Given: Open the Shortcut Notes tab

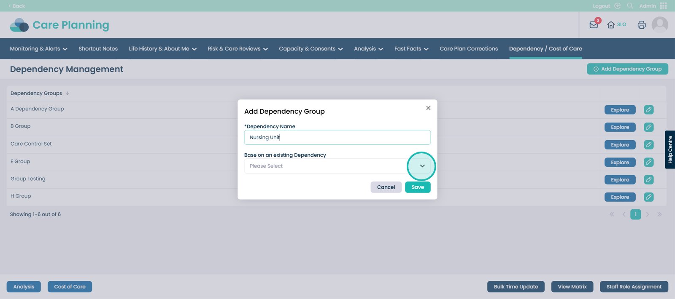Looking at the screenshot, I should [x=98, y=49].
